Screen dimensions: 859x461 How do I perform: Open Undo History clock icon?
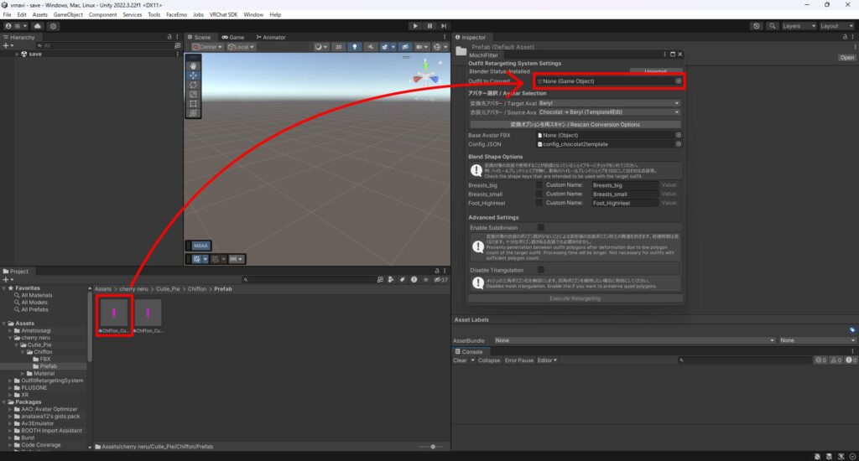757,26
